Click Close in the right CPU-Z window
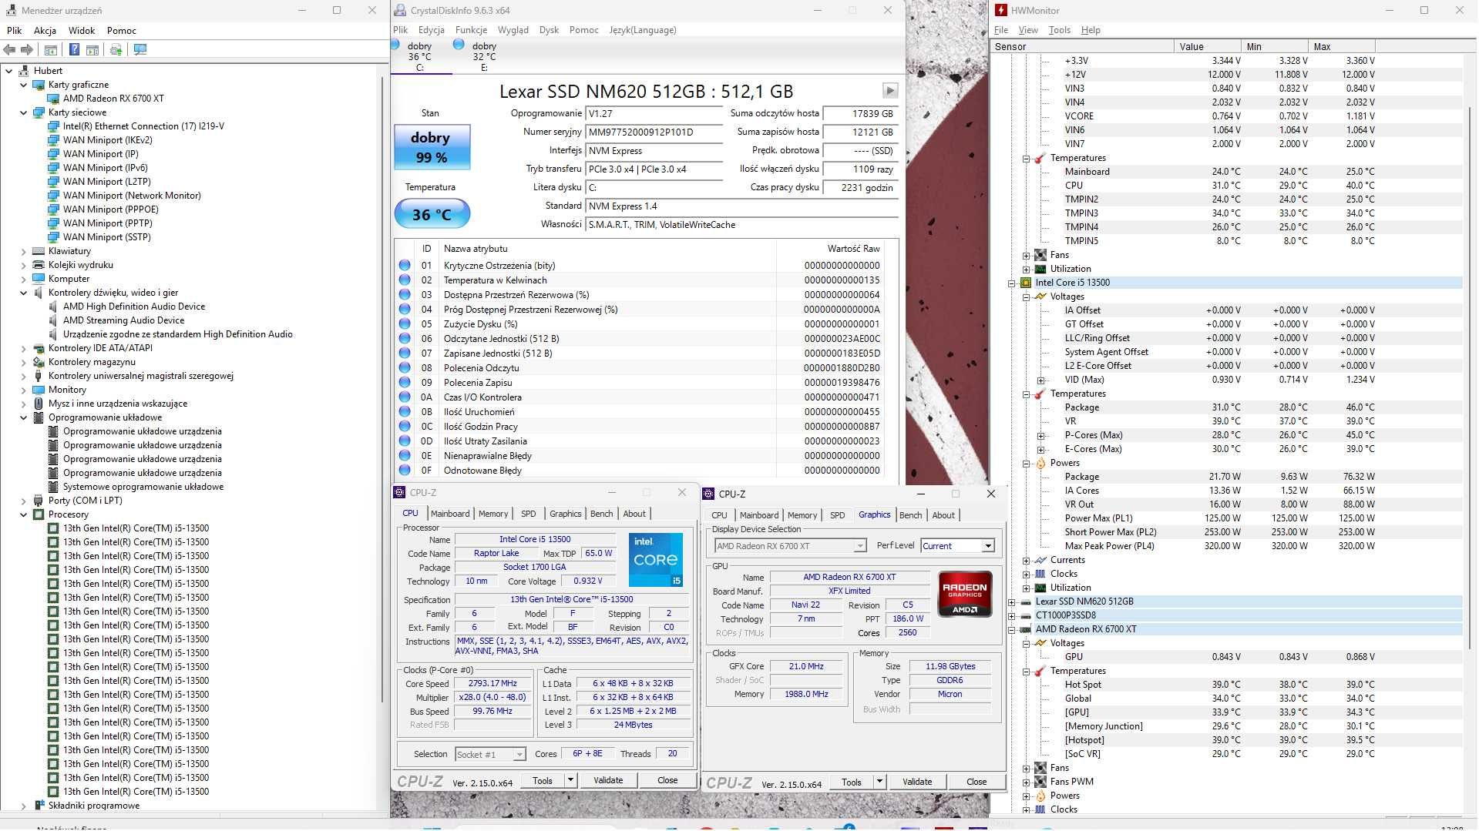The image size is (1479, 831). point(976,782)
